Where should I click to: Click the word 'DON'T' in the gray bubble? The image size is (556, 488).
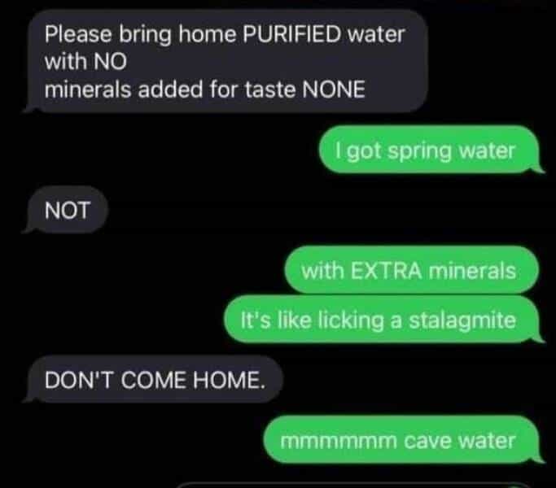[79, 380]
